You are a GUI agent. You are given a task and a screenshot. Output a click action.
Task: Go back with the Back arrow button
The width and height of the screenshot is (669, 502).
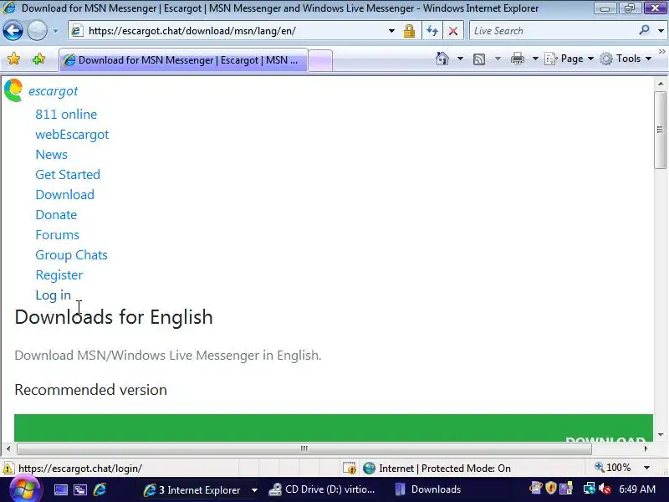pyautogui.click(x=13, y=31)
